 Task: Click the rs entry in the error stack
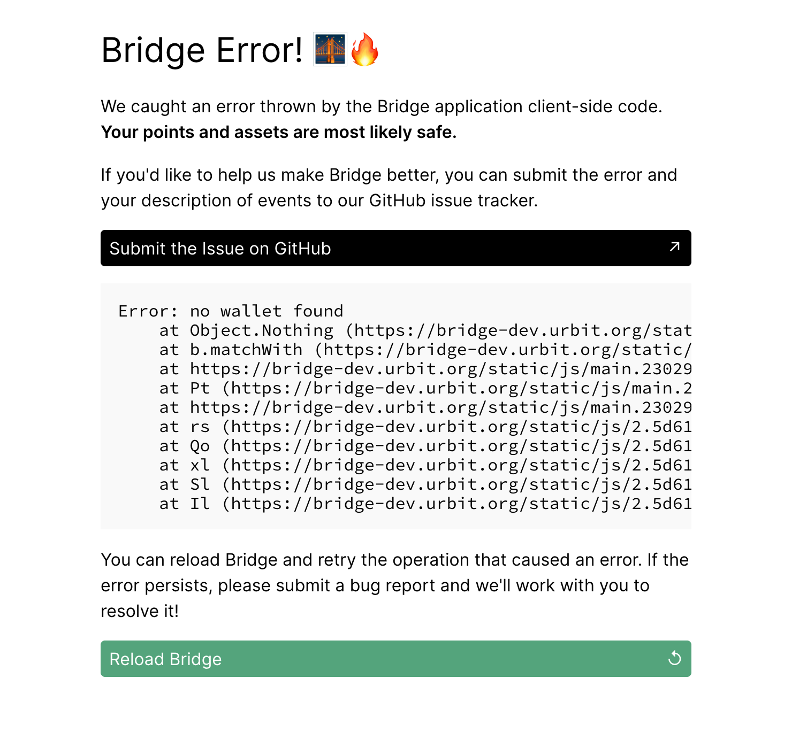(x=375, y=427)
